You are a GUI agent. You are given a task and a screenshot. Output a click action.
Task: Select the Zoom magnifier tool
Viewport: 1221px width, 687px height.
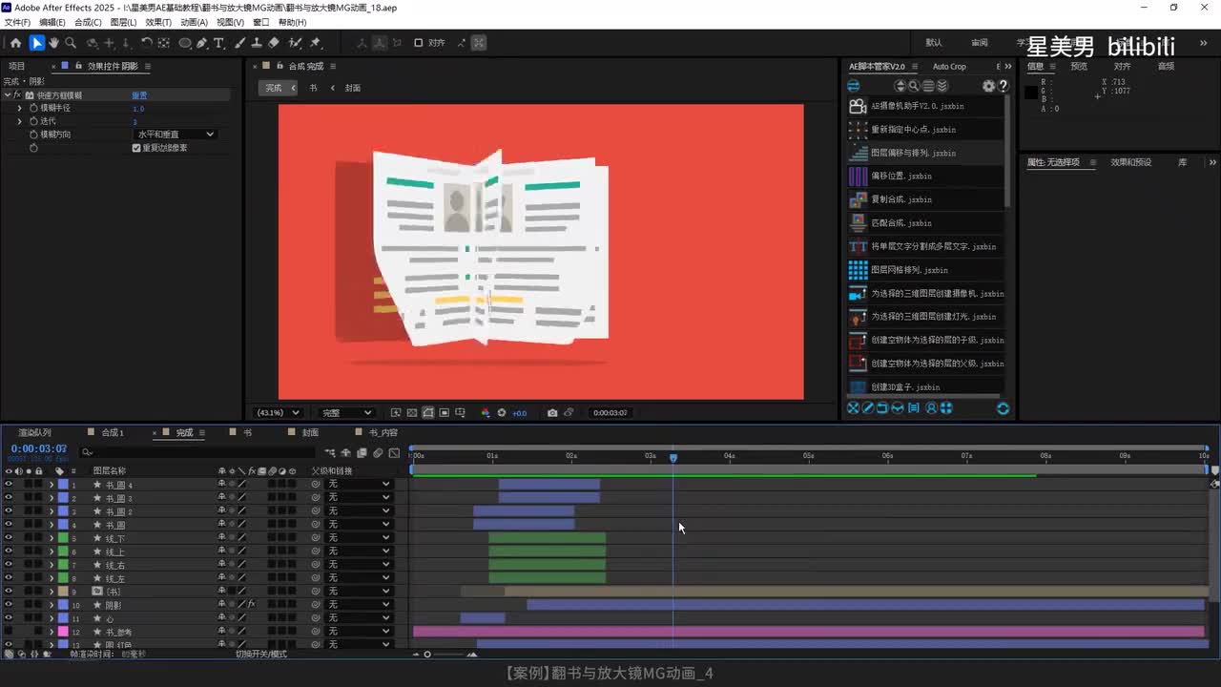[71, 43]
